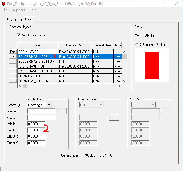
Task: Click the Bgn row selector button
Action: tap(13, 52)
